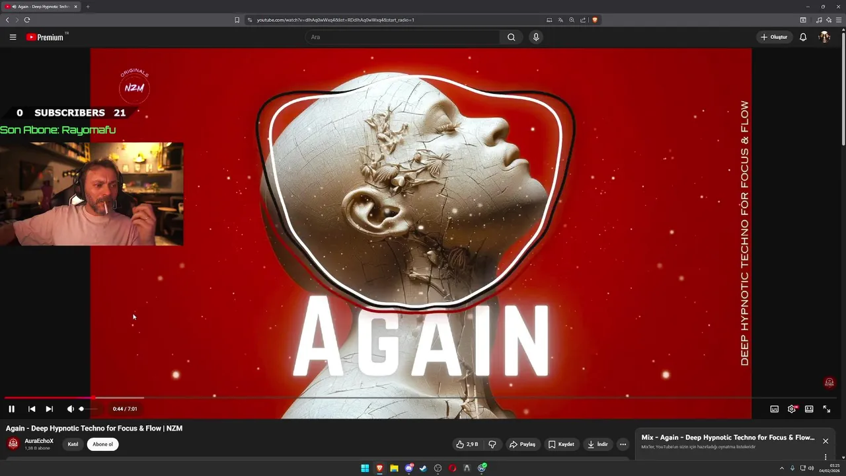Open the Windows Start menu

(x=365, y=468)
